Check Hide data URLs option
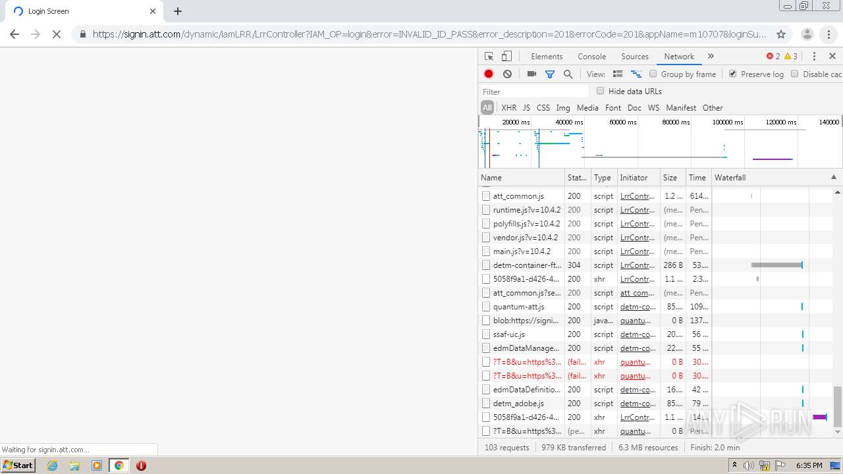The width and height of the screenshot is (843, 474). pyautogui.click(x=600, y=91)
